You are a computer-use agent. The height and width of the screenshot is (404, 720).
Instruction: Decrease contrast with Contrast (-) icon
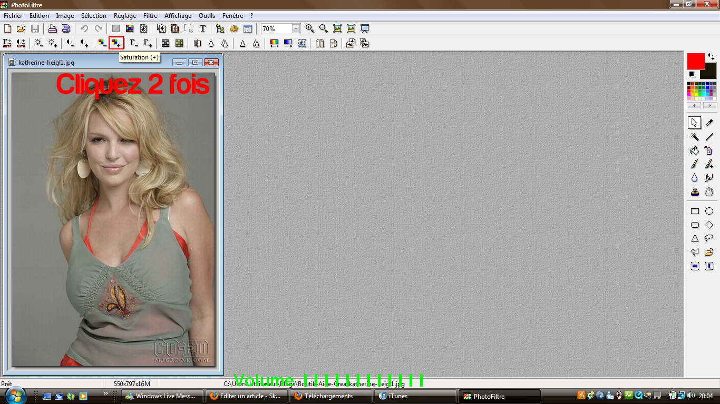(x=71, y=43)
